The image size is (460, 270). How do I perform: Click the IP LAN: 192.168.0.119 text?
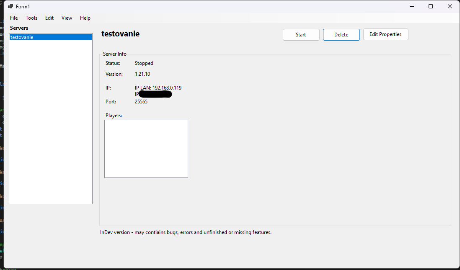pyautogui.click(x=158, y=87)
